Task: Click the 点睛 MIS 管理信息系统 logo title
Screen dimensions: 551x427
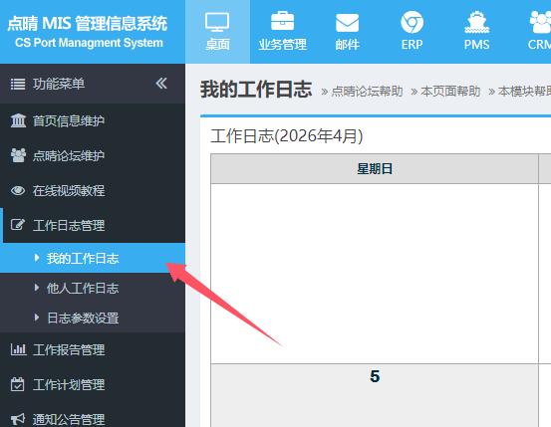Action: tap(87, 23)
